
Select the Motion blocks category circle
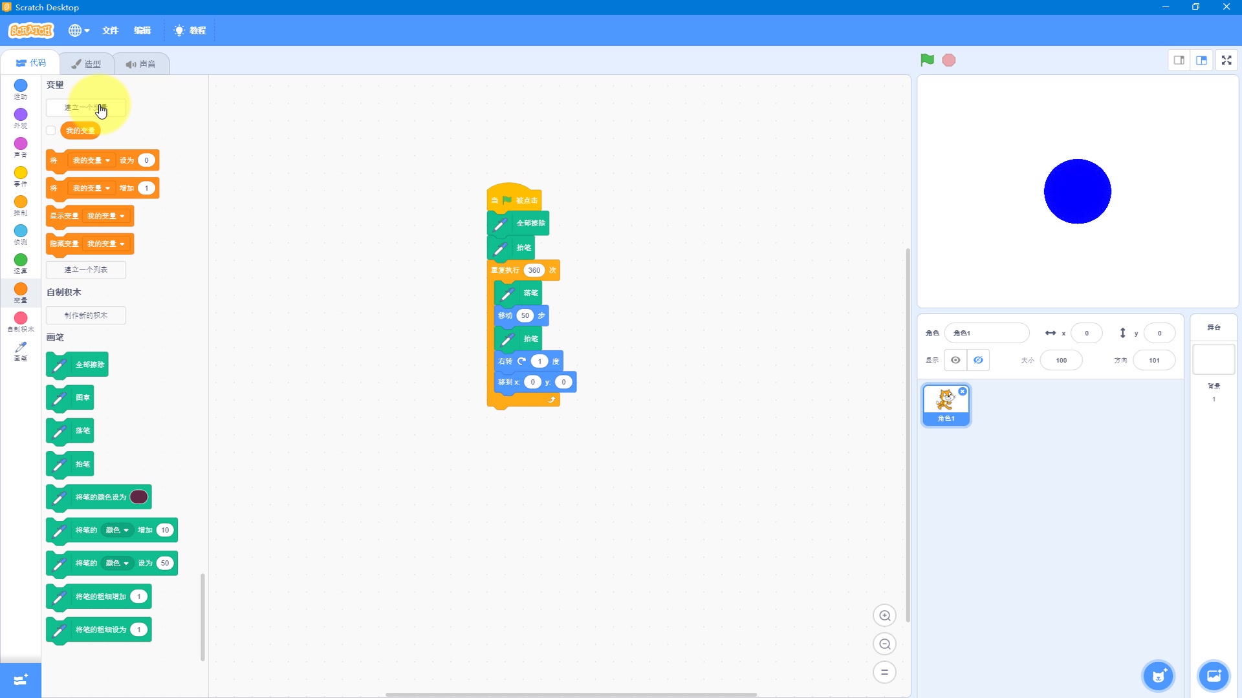(x=21, y=85)
